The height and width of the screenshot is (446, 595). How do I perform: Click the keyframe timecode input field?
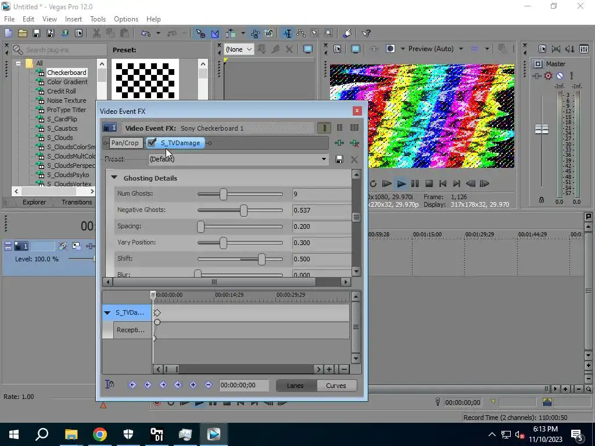coord(244,386)
